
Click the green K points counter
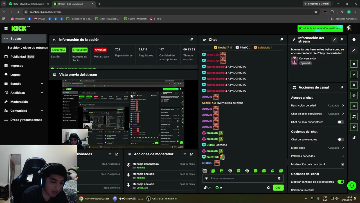pos(219,188)
